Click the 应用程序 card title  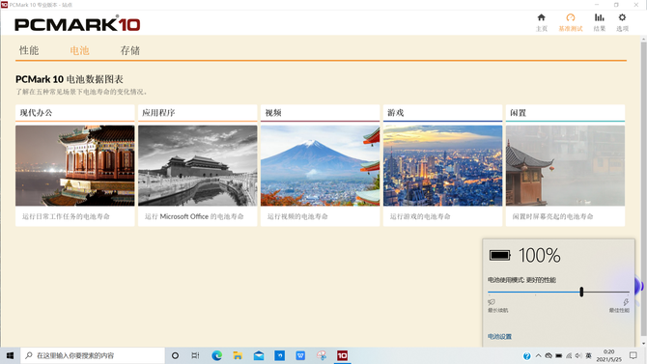coord(158,113)
